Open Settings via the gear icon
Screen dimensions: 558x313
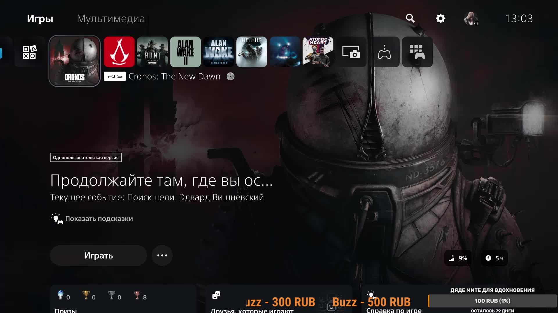tap(440, 18)
